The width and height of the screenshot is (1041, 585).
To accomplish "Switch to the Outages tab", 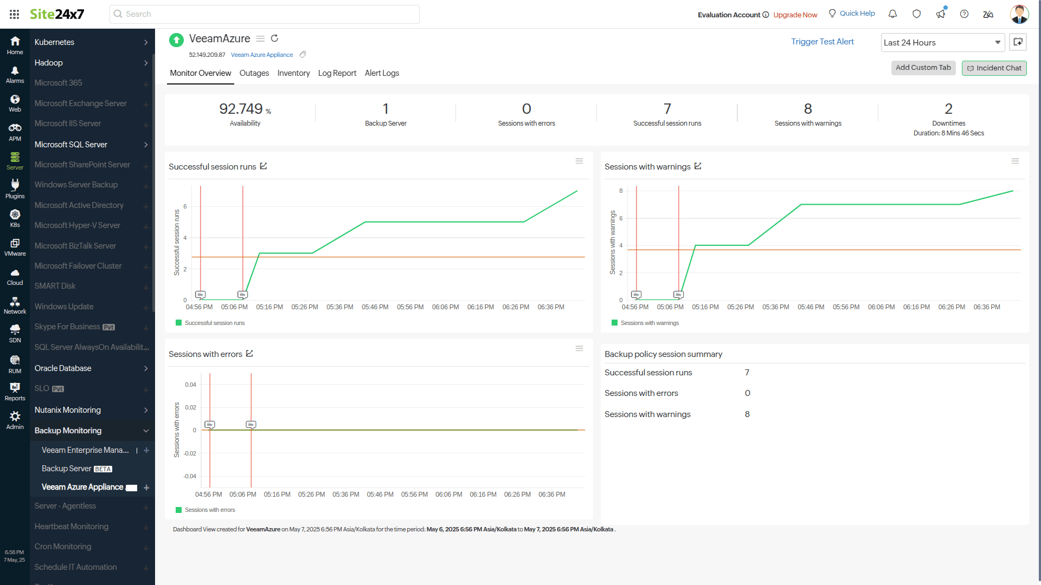I will tap(254, 73).
